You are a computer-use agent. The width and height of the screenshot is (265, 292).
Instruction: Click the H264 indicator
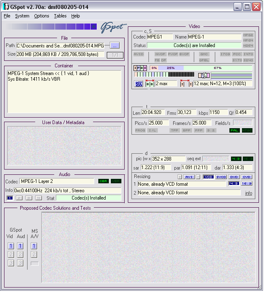[248, 45]
